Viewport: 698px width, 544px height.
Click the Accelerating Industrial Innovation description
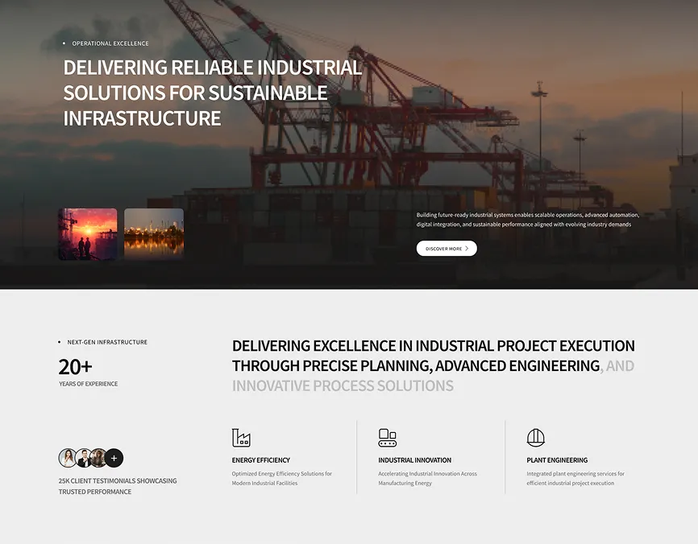427,478
